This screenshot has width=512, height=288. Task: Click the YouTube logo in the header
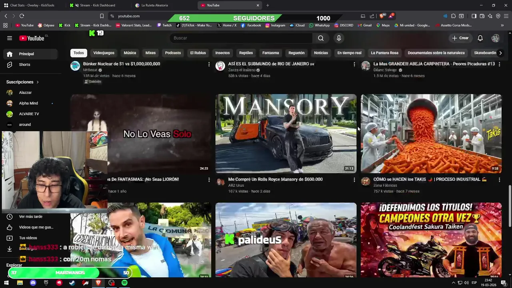[x=32, y=38]
